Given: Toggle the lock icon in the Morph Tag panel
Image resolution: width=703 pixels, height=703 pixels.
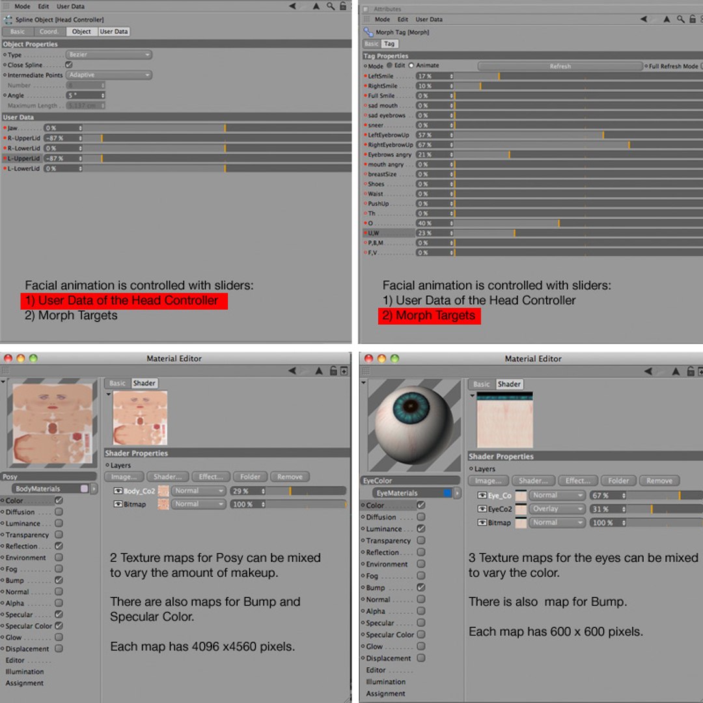Looking at the screenshot, I should point(693,19).
